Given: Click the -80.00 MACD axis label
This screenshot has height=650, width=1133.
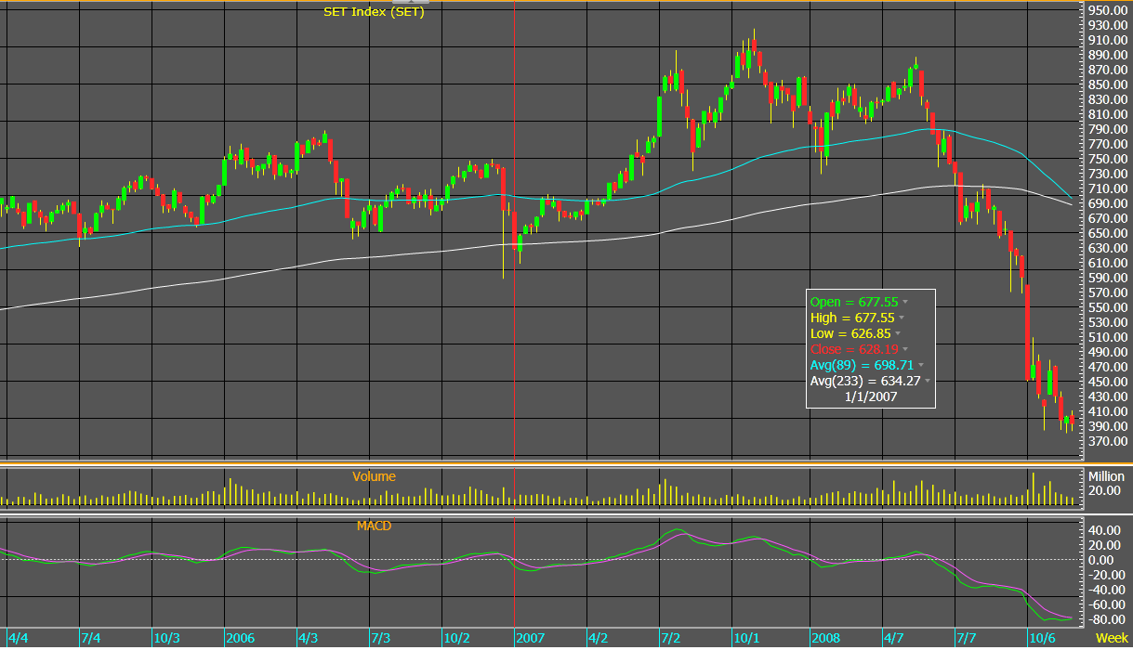Looking at the screenshot, I should 1105,619.
